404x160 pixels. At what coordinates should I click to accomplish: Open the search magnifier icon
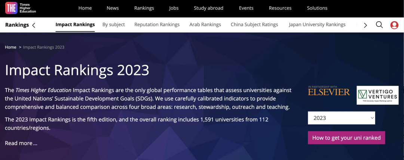379,25
